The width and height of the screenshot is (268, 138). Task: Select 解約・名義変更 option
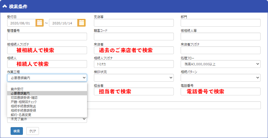pos(21,115)
